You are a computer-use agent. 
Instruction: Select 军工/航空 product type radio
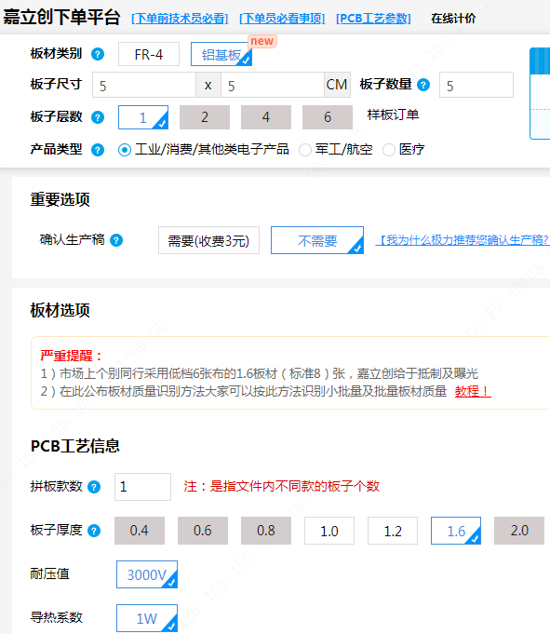click(x=305, y=150)
